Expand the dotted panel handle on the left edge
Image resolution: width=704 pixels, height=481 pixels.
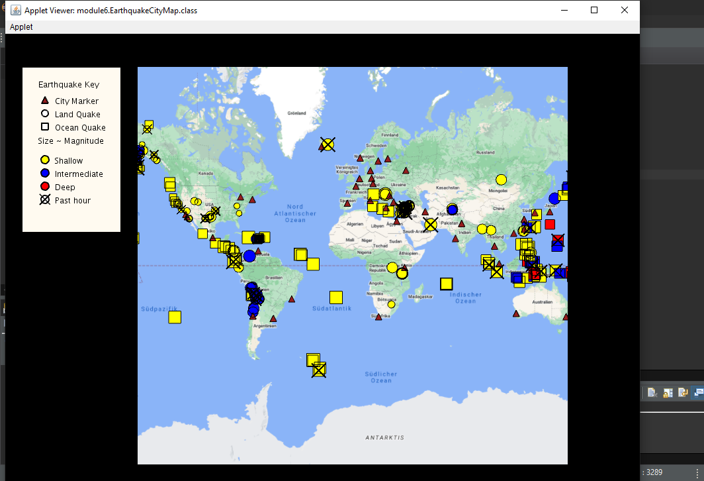coord(2,38)
